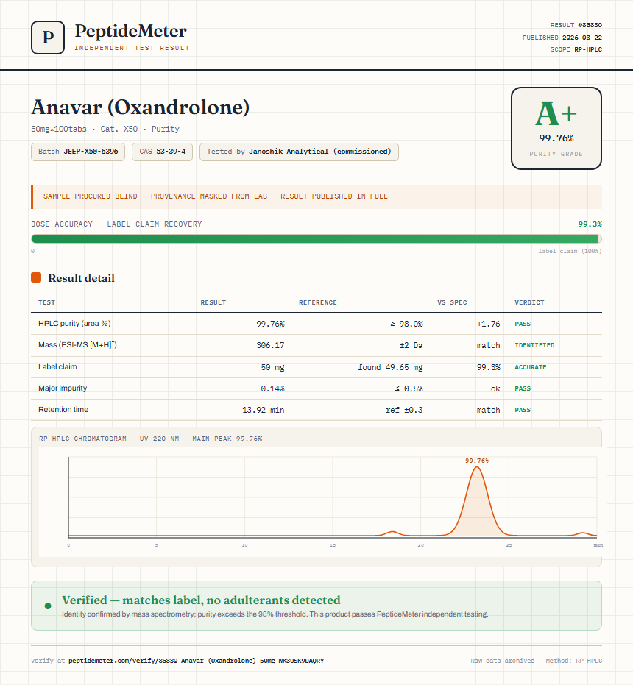Click the 13.92 min retention value
Screen dimensions: 633x685
tap(264, 410)
